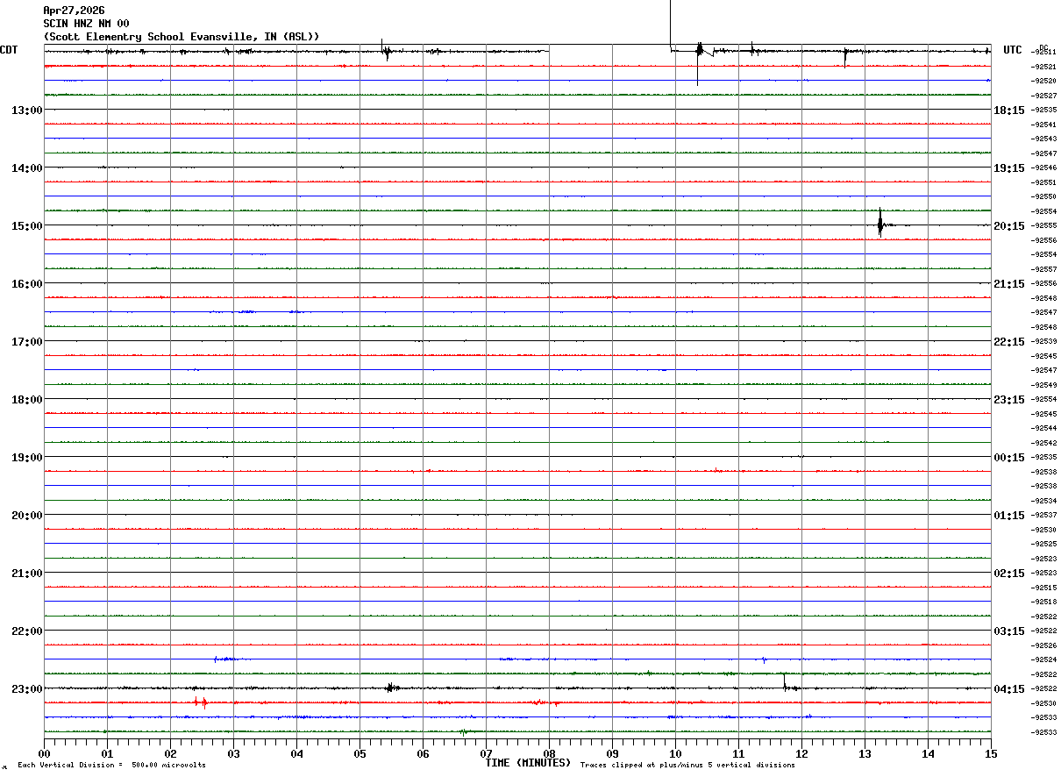Click the DC offset value -92515

pyautogui.click(x=1043, y=587)
